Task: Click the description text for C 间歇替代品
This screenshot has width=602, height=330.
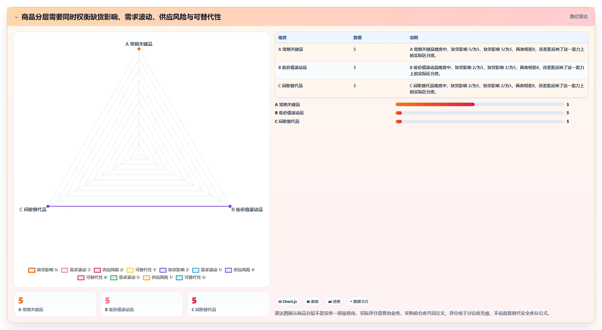Action: coord(497,89)
